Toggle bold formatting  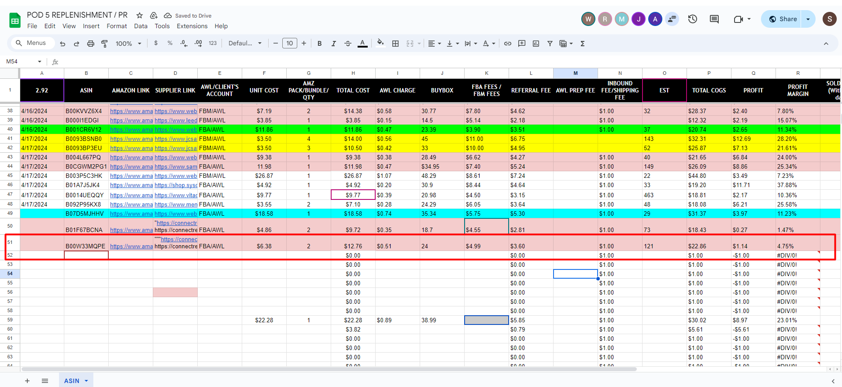pos(320,44)
